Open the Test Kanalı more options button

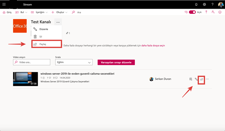58,22
